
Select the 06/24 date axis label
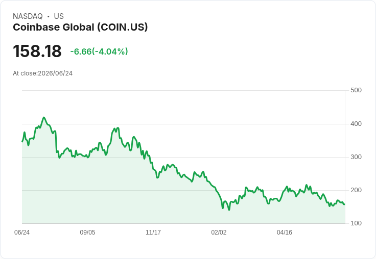point(22,232)
